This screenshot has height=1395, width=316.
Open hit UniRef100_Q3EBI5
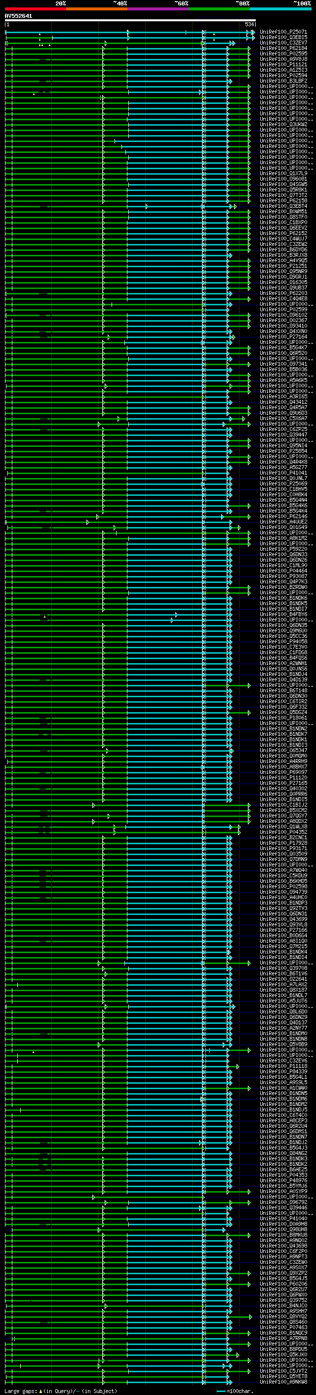click(x=283, y=38)
